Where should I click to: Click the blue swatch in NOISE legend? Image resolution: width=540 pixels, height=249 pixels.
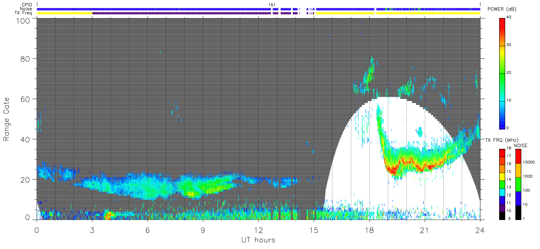pos(518,198)
